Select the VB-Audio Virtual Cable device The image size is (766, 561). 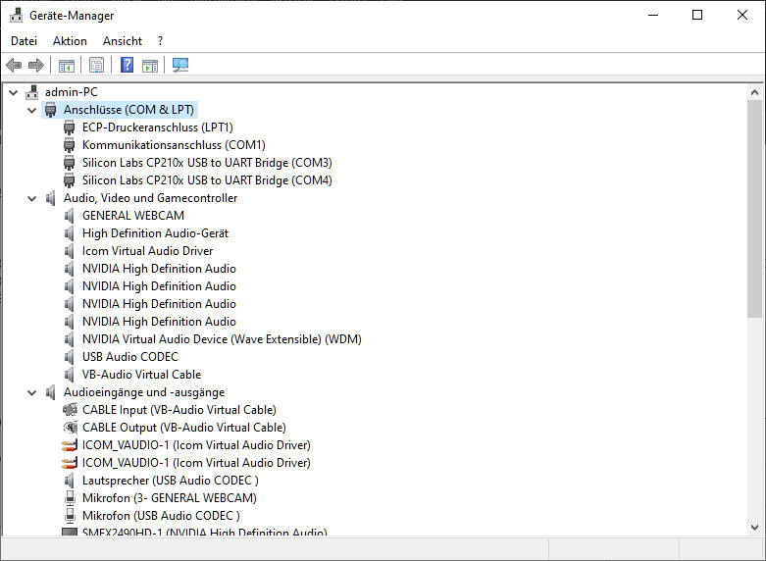pos(141,375)
